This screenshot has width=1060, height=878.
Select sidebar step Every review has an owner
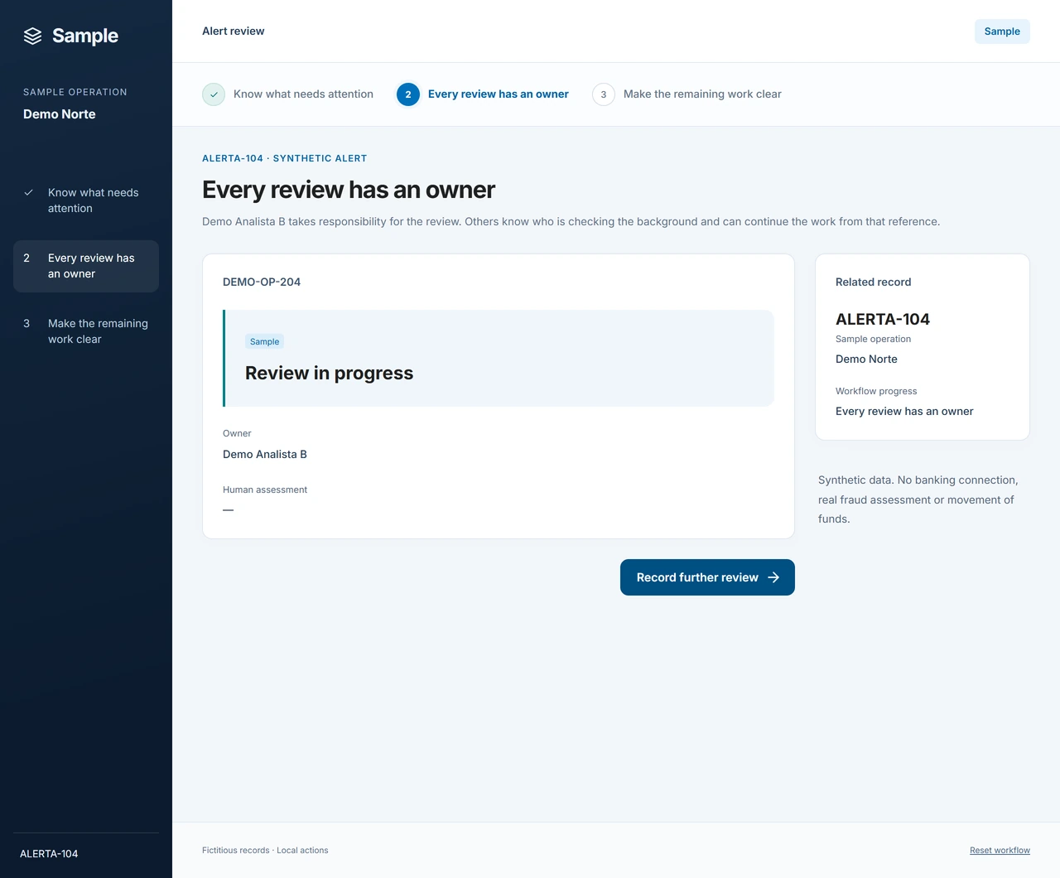86,266
